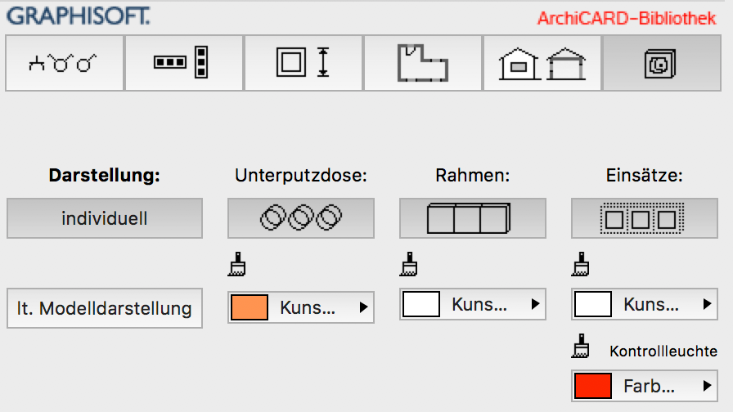Select the frame dimensions tab
The height and width of the screenshot is (412, 733).
click(x=304, y=63)
